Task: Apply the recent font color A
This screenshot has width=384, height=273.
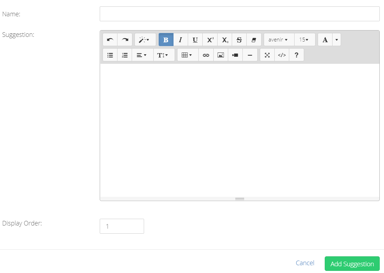Action: click(x=325, y=40)
